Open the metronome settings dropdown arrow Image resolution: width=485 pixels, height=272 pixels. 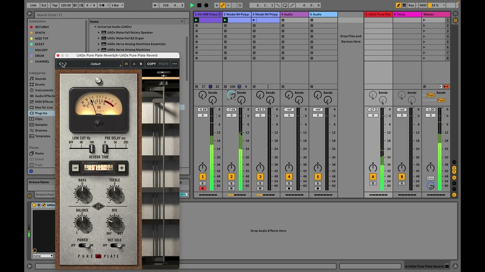tap(107, 5)
